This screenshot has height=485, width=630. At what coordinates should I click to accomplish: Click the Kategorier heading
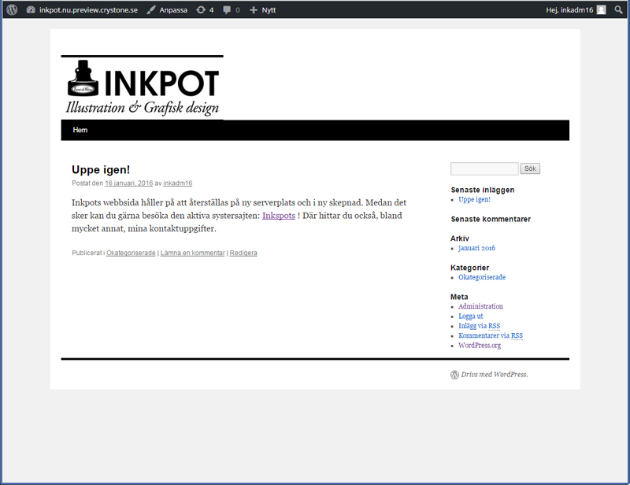pos(469,268)
